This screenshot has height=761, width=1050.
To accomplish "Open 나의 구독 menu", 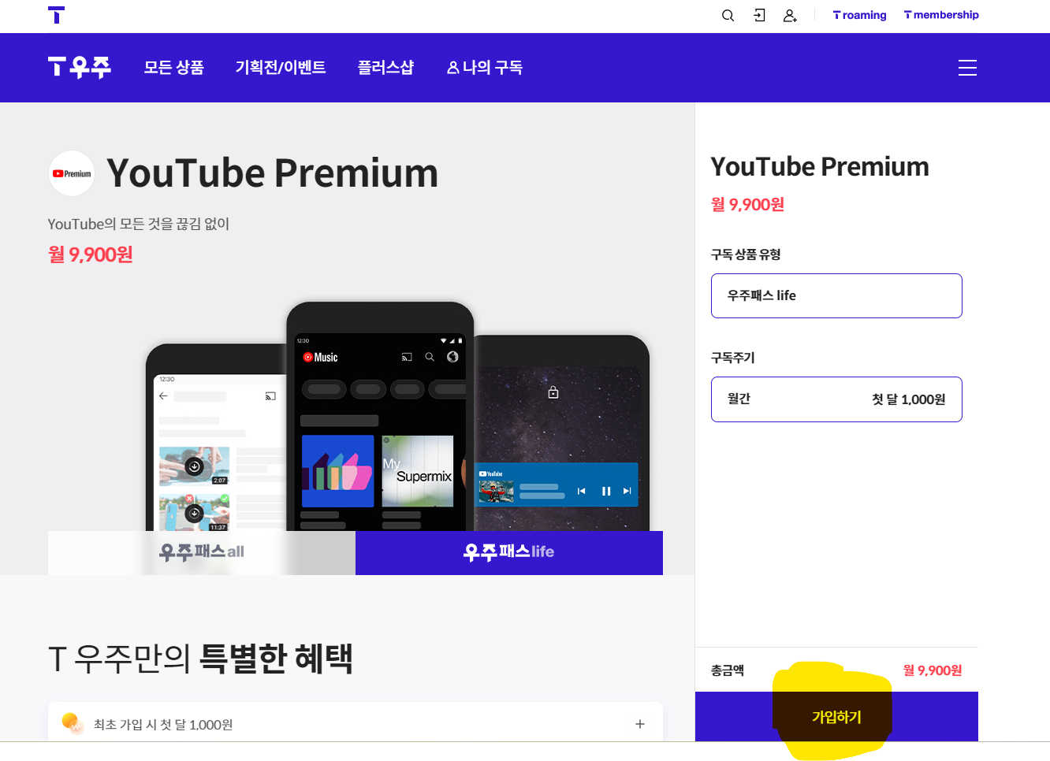I will point(485,68).
